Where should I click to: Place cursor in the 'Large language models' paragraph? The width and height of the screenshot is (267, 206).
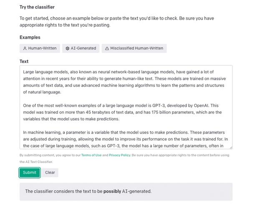(125, 82)
